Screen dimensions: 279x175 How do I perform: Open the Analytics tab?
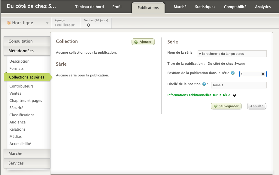(x=262, y=7)
